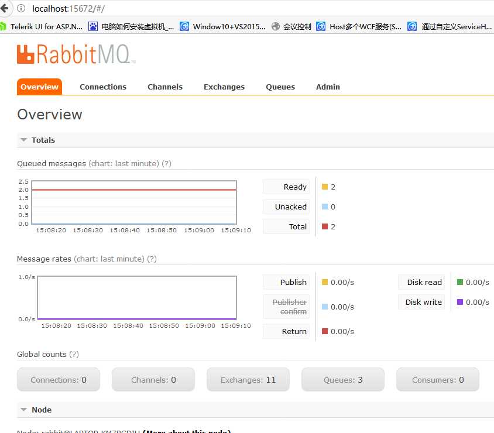Toggle the struck-through Publisher confirm label
Image resolution: width=494 pixels, height=433 pixels.
(286, 307)
